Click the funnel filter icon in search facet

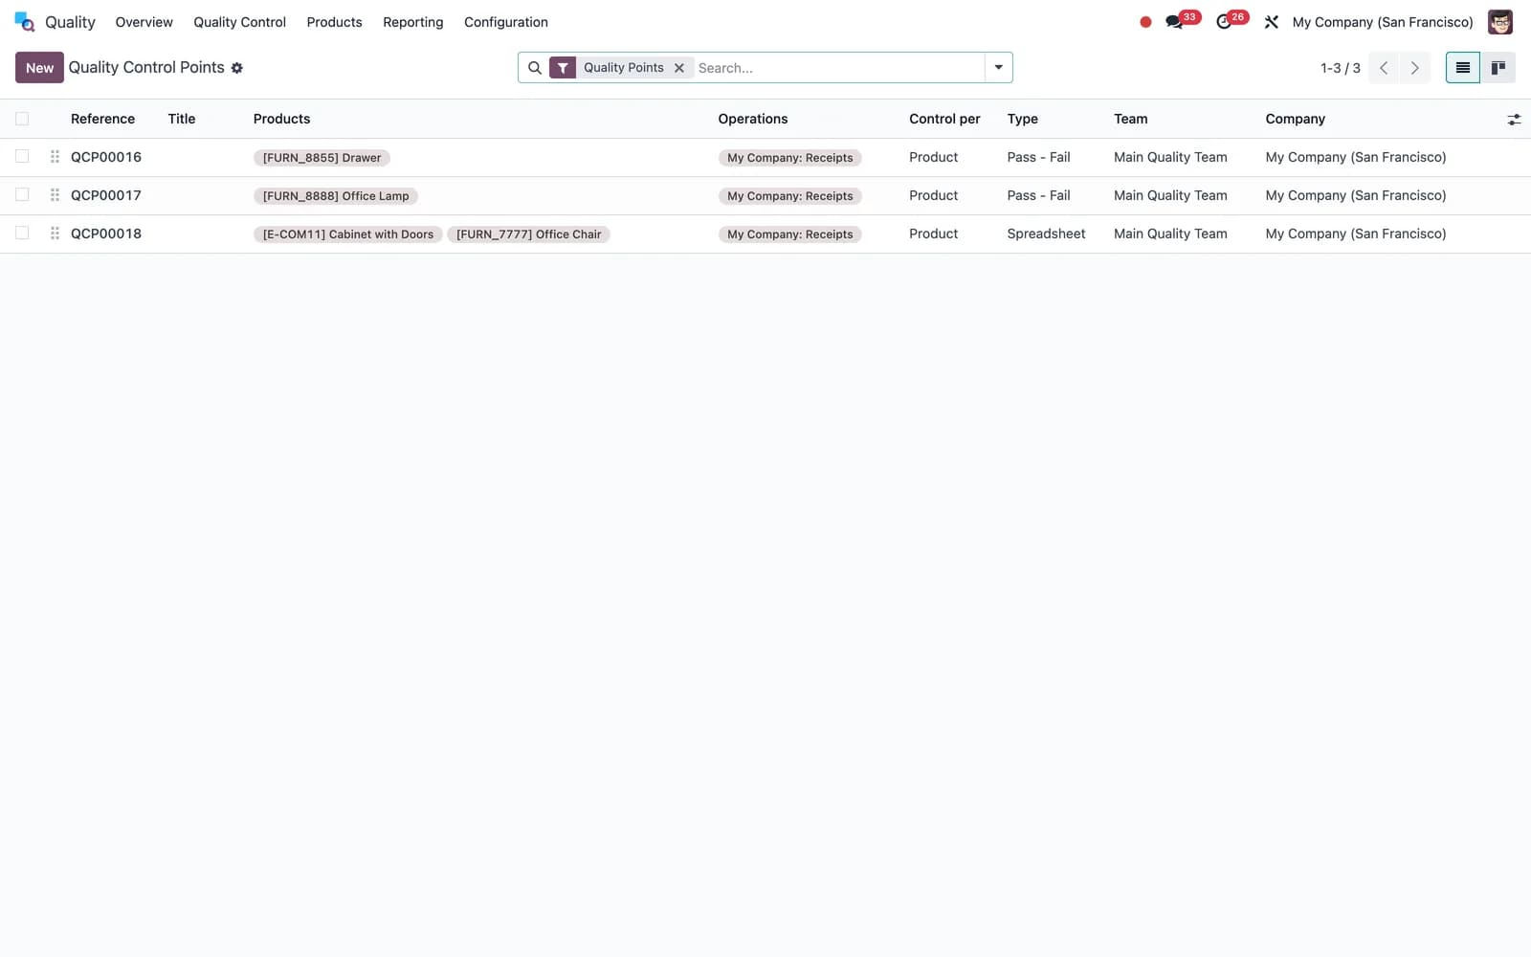click(563, 68)
